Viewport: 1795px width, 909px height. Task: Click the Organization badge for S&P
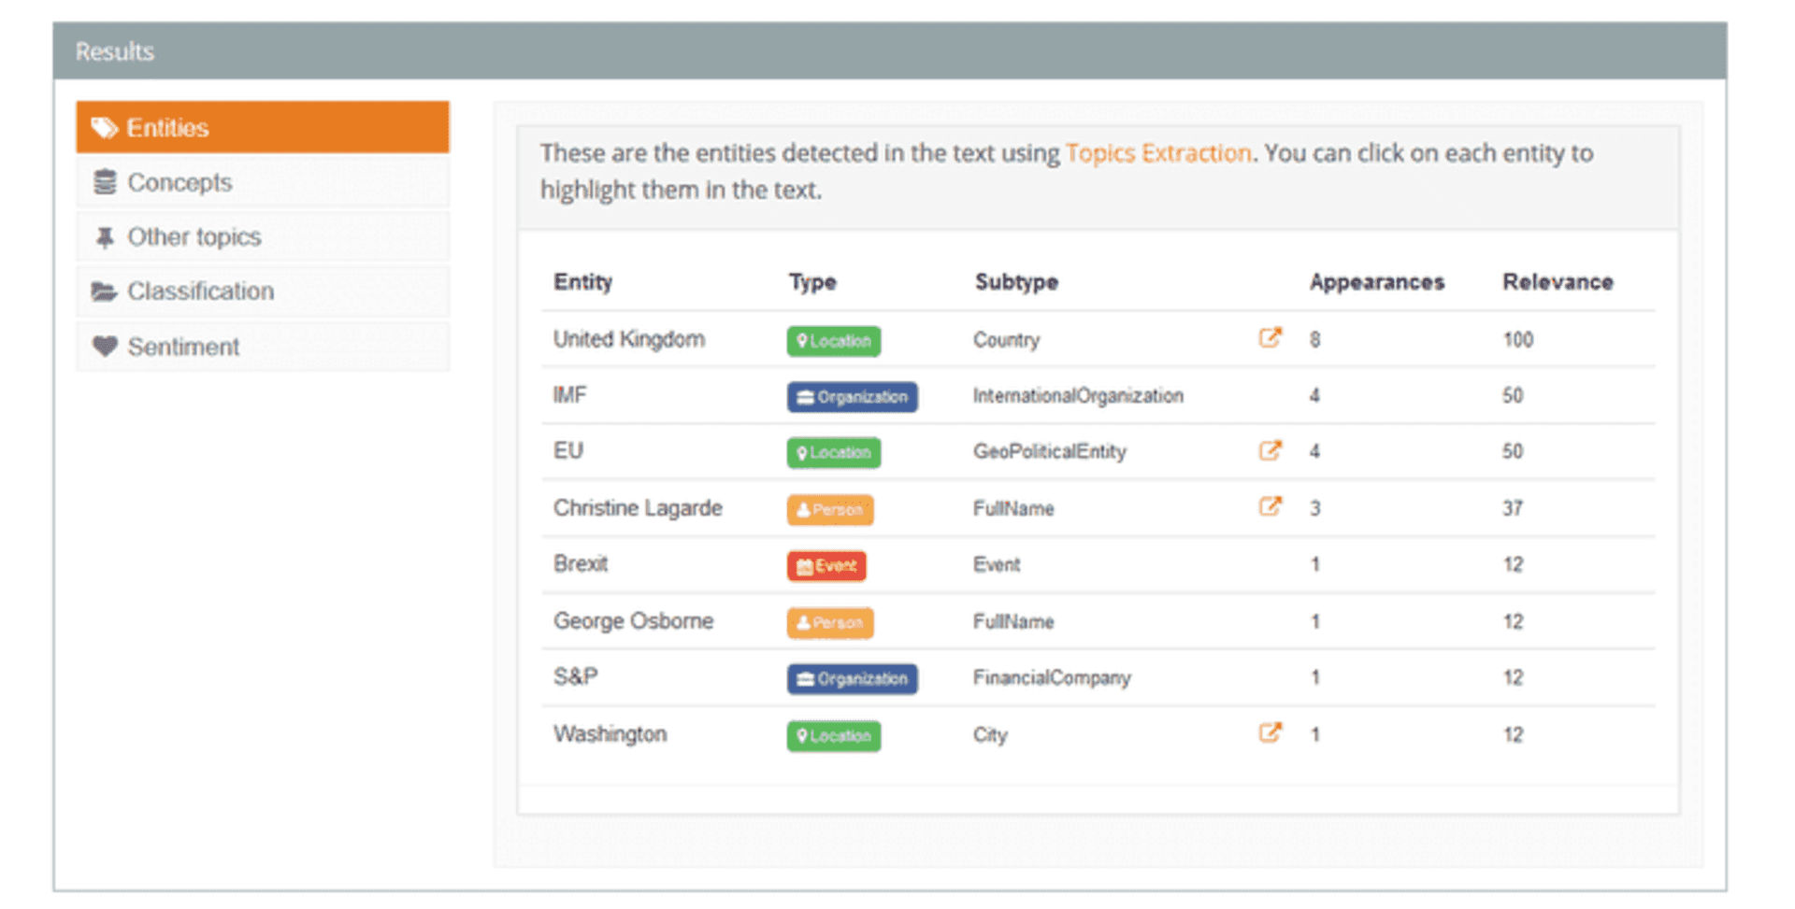coord(852,678)
